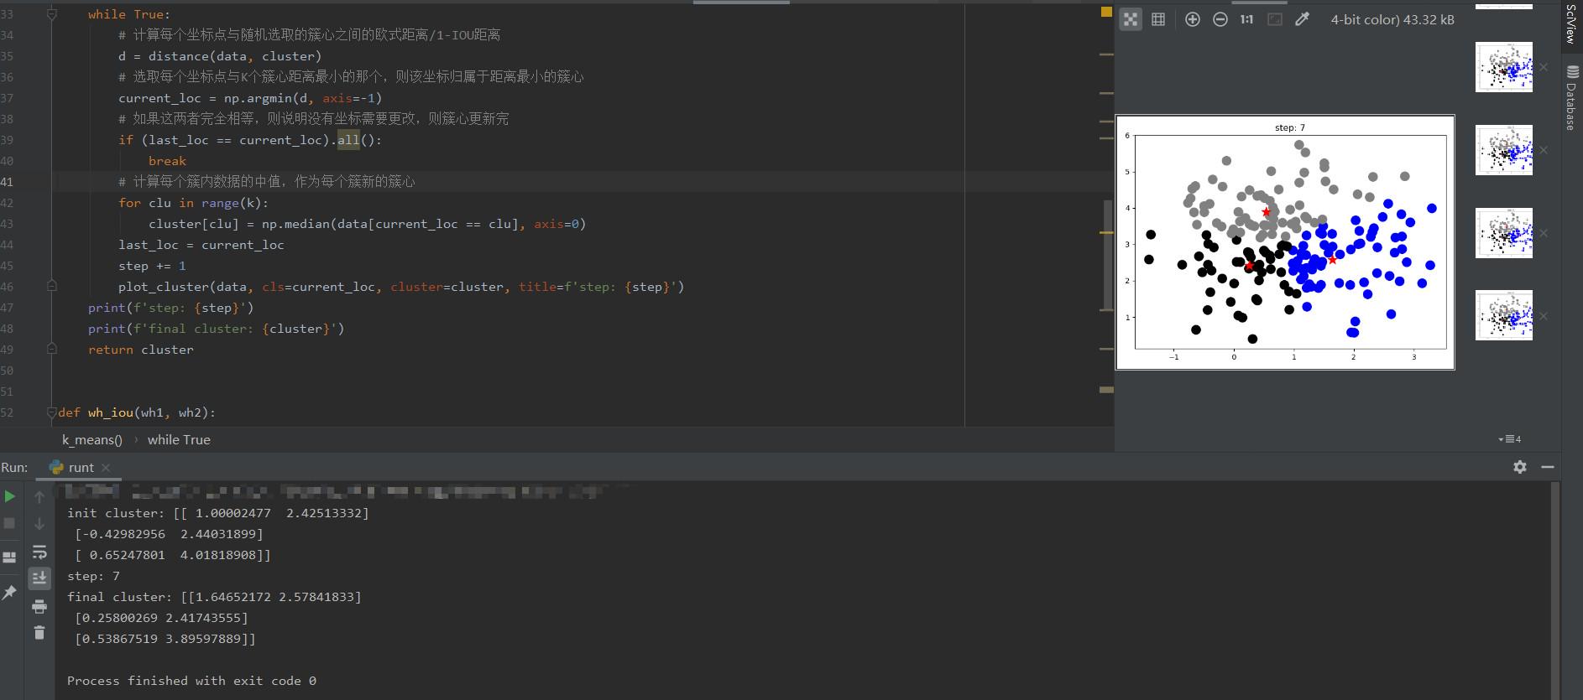Screen dimensions: 1583x700
Task: Toggle fold marker at return cluster line
Action: [x=51, y=349]
